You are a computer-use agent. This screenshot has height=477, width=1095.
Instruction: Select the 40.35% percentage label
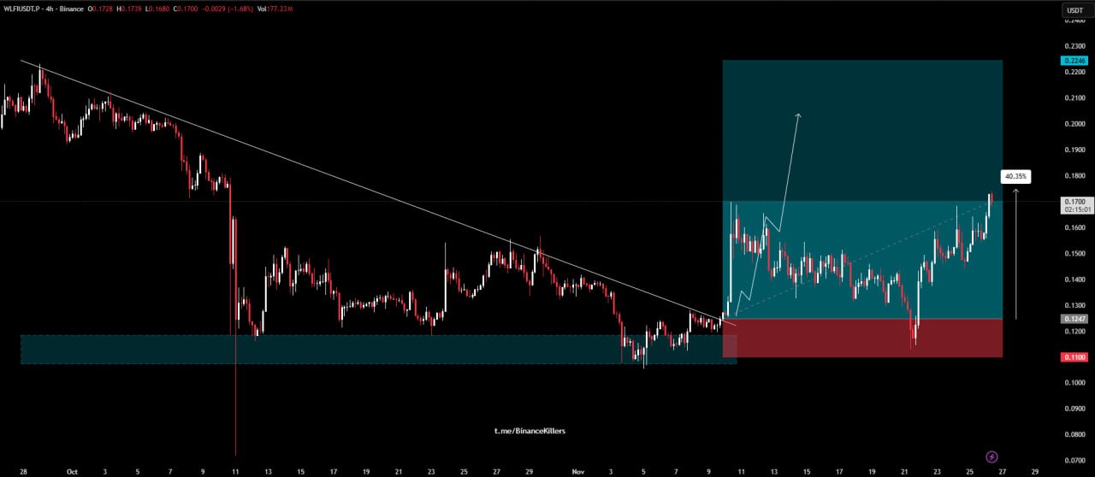point(1017,177)
